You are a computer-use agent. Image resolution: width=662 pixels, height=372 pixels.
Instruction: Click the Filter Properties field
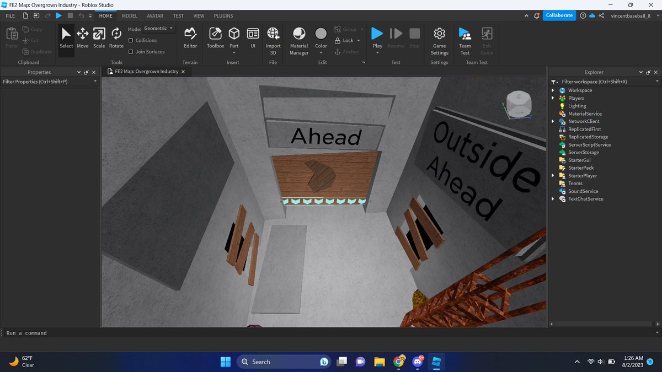point(50,82)
